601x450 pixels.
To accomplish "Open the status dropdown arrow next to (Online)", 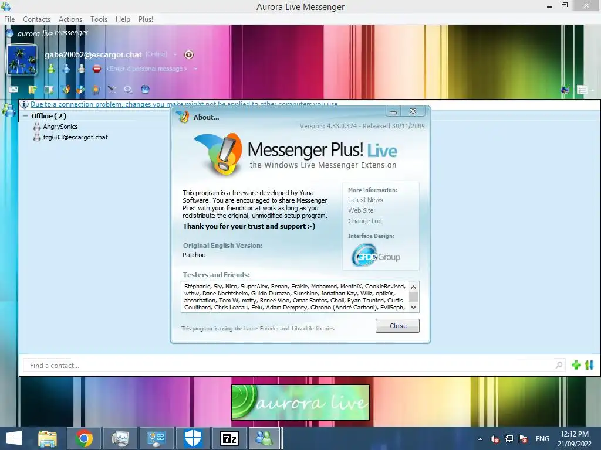I will [x=175, y=54].
